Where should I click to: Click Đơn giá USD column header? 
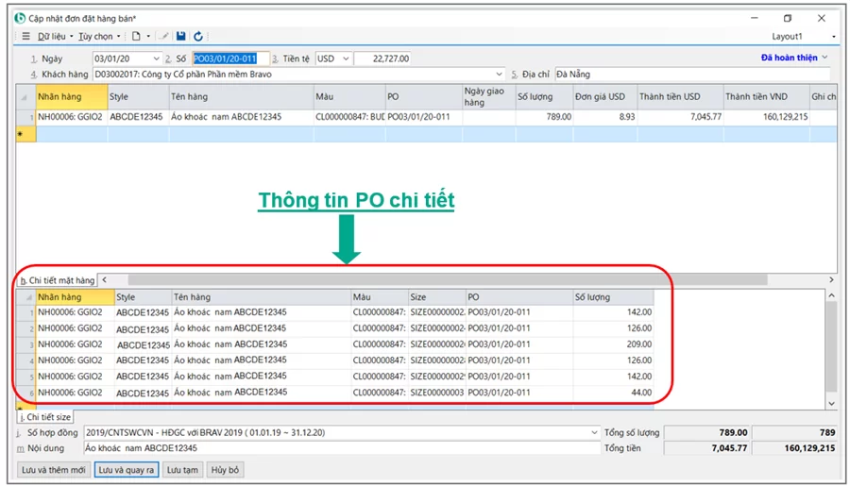605,97
